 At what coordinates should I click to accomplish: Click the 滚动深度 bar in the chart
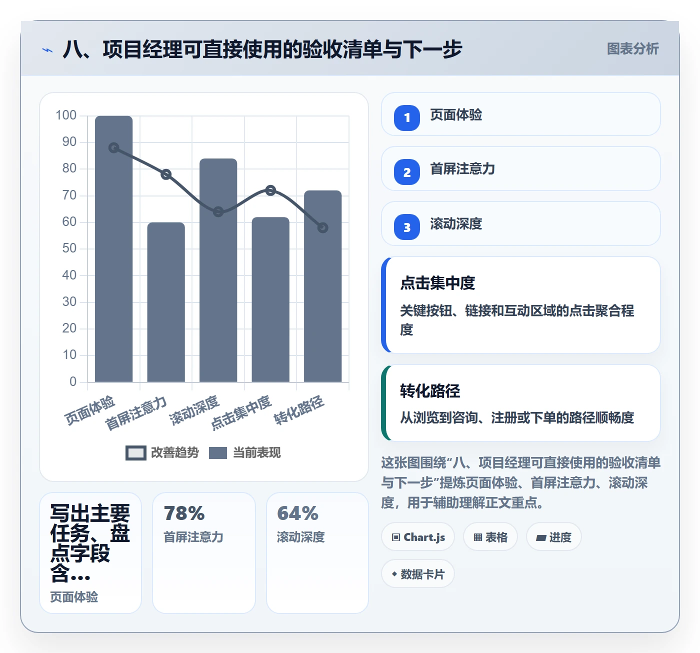pyautogui.click(x=218, y=270)
